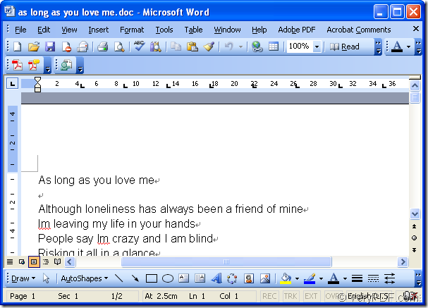Screen dimensions: 428x308
Task: Click the Insert WordArt icon
Action: point(216,278)
